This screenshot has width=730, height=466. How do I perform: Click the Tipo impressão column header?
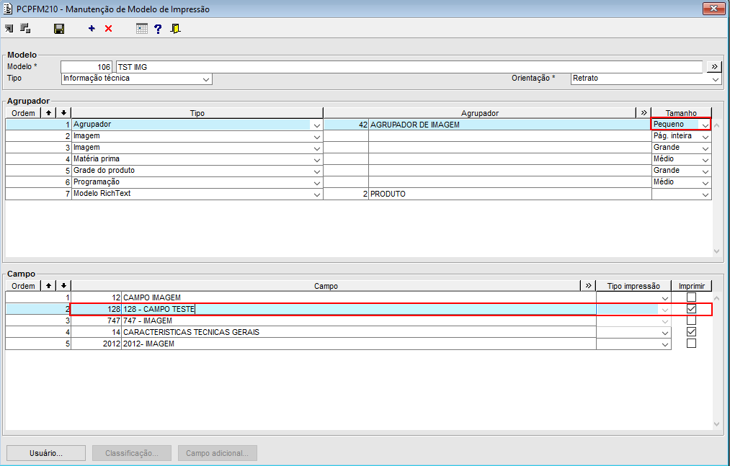(633, 285)
